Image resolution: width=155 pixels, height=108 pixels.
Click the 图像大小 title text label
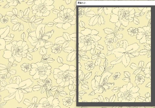[82, 3]
